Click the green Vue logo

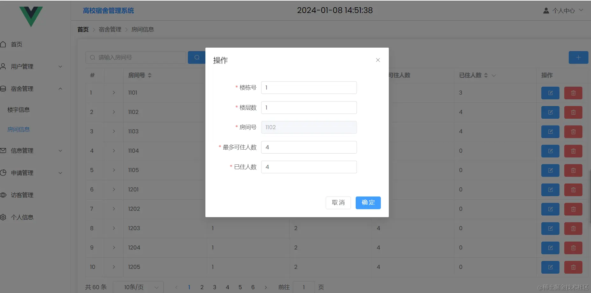point(31,17)
